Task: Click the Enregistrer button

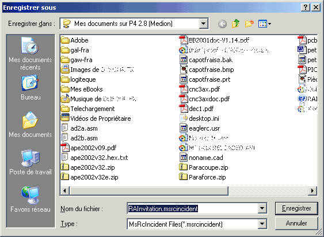Action: coord(296,208)
